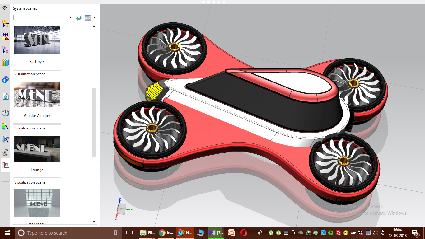The height and width of the screenshot is (239, 425).
Task: Click the Granite Counter label
Action: tap(37, 116)
